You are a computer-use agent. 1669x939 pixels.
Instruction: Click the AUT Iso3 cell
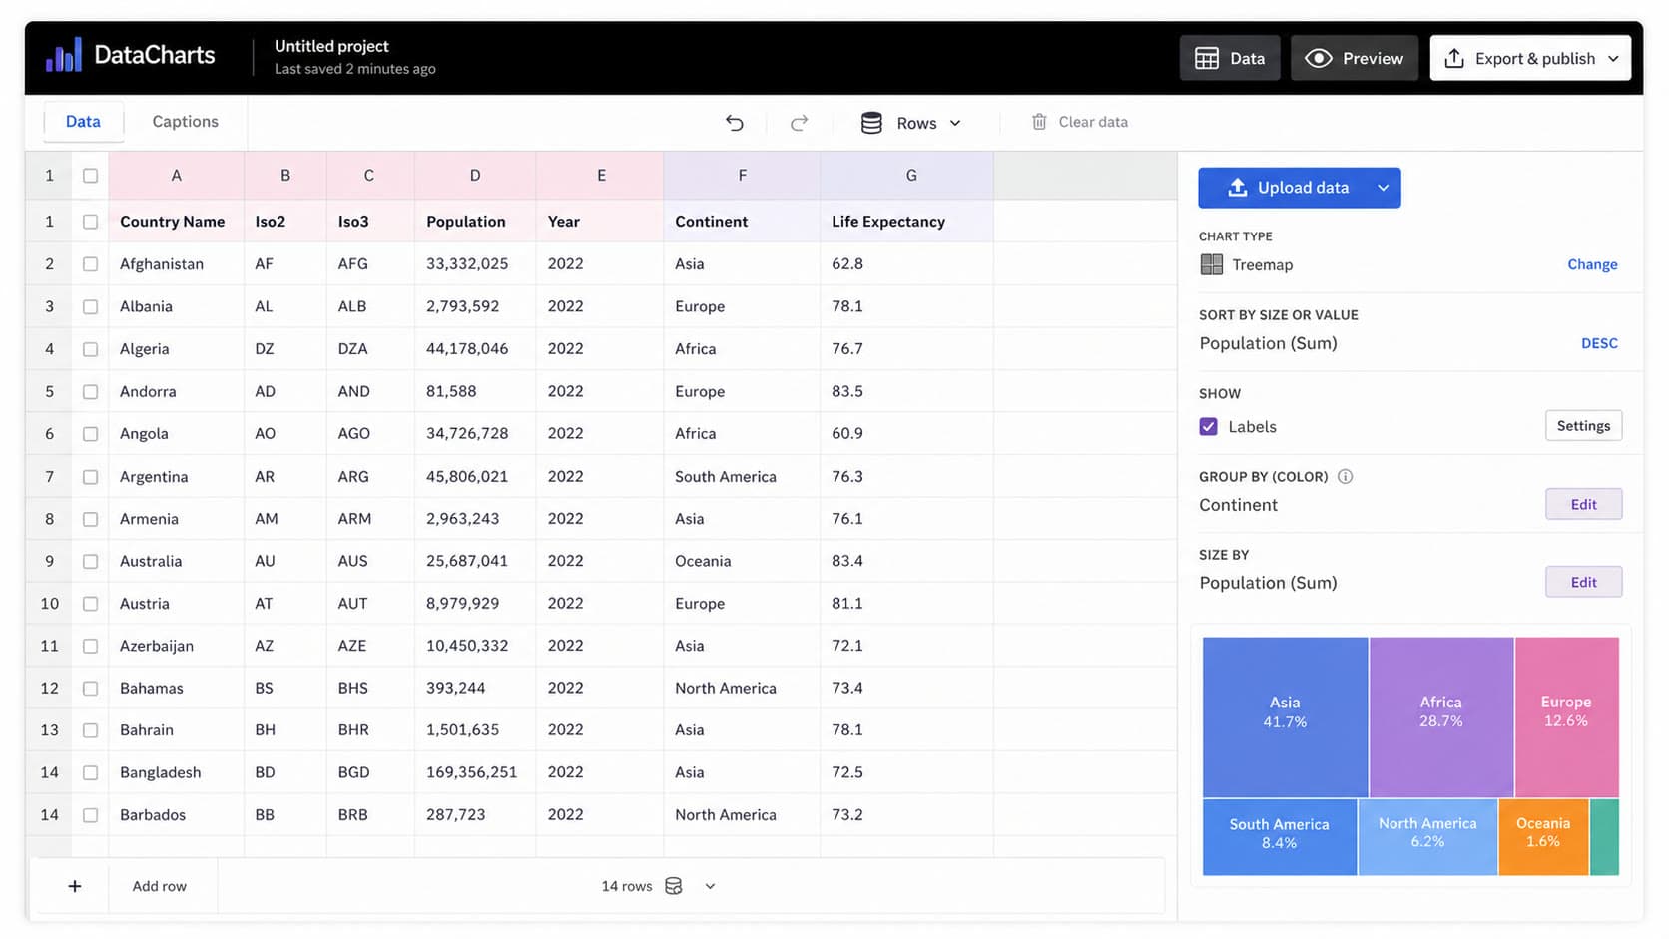click(370, 604)
